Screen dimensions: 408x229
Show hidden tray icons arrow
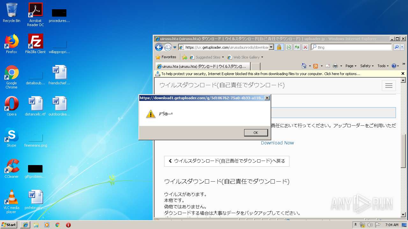click(356, 225)
